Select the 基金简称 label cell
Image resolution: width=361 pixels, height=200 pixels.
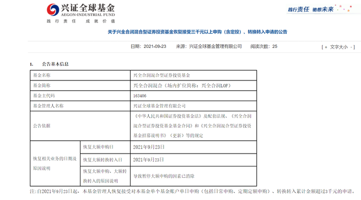click(x=80, y=86)
